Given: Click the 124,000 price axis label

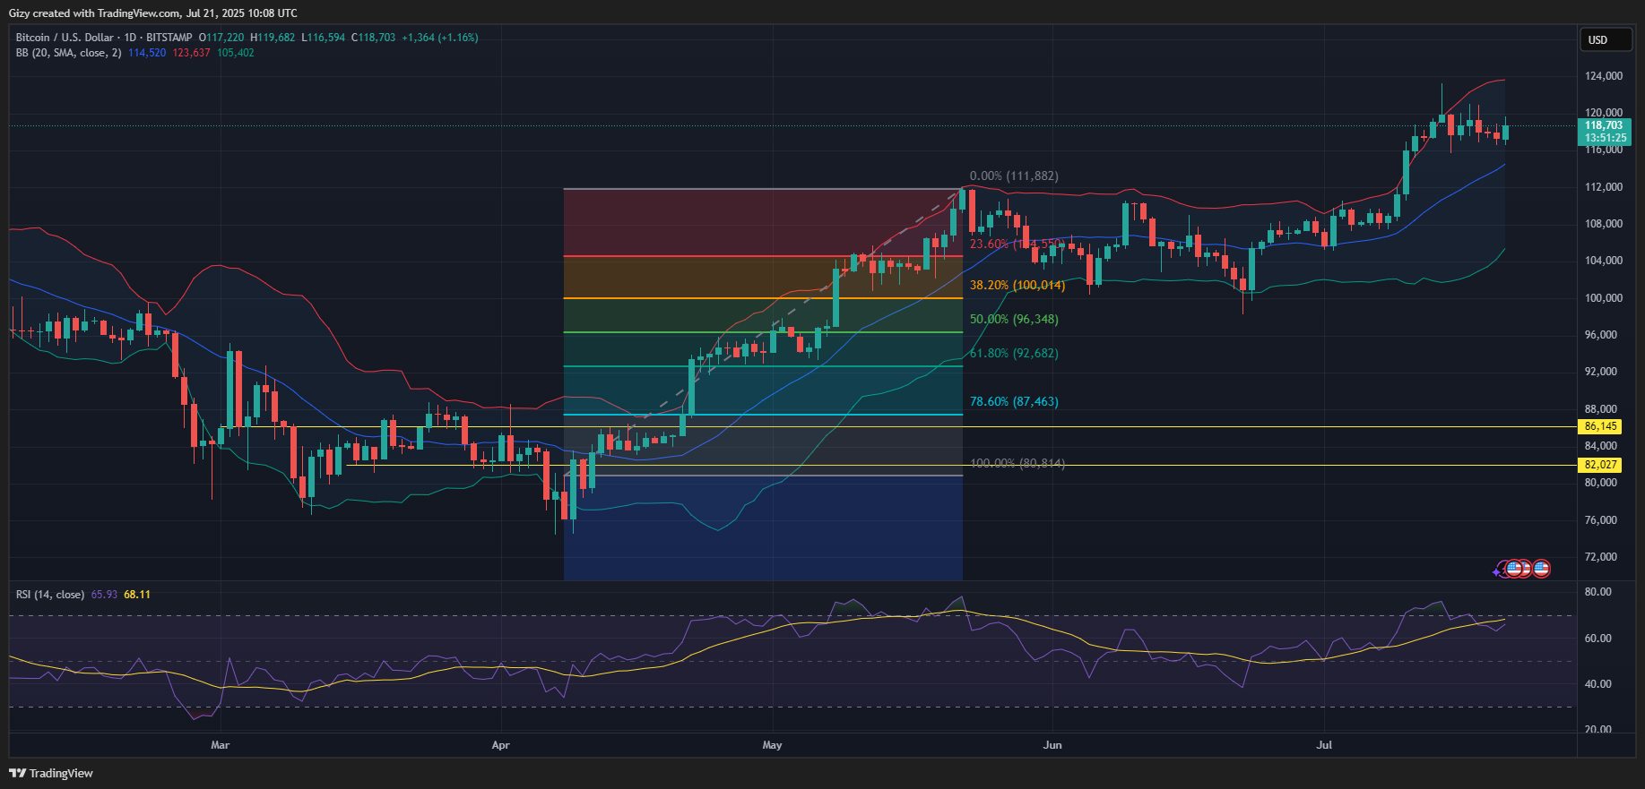Looking at the screenshot, I should [1604, 76].
